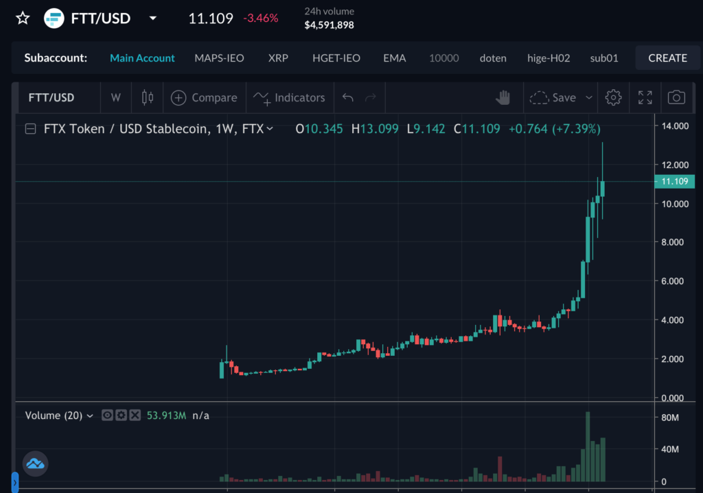Screen dimensions: 703x493
Task: Click the 11.109 current price label on axis
Action: [x=674, y=181]
